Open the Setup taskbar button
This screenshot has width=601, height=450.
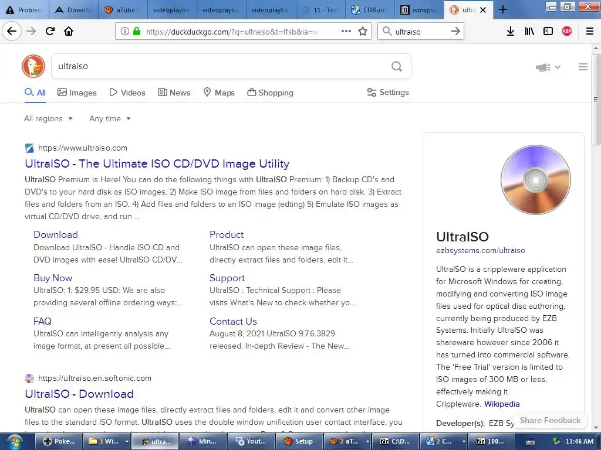pyautogui.click(x=299, y=441)
